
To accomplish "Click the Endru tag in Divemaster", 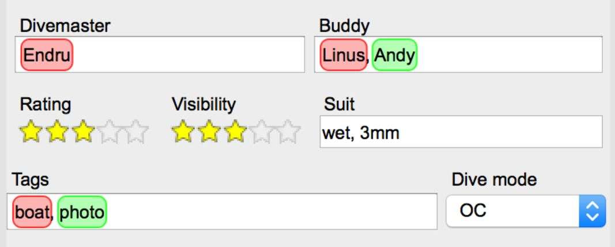I will coord(47,55).
